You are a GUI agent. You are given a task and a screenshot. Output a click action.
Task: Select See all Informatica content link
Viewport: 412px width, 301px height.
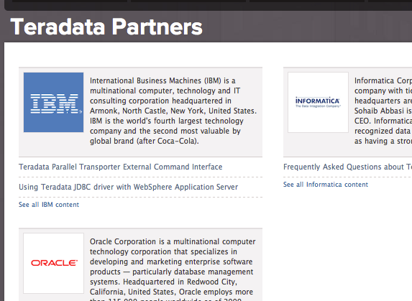pos(326,185)
